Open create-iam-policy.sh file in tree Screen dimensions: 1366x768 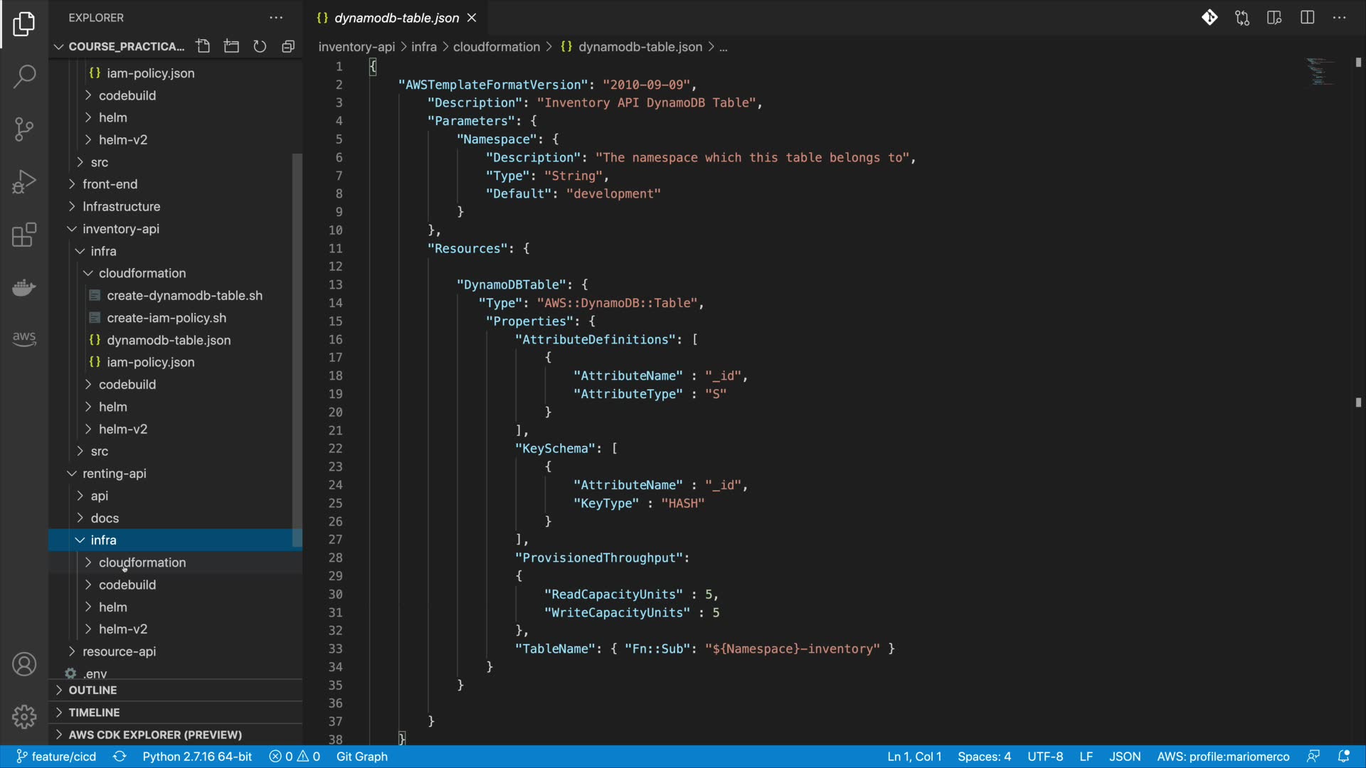point(166,318)
